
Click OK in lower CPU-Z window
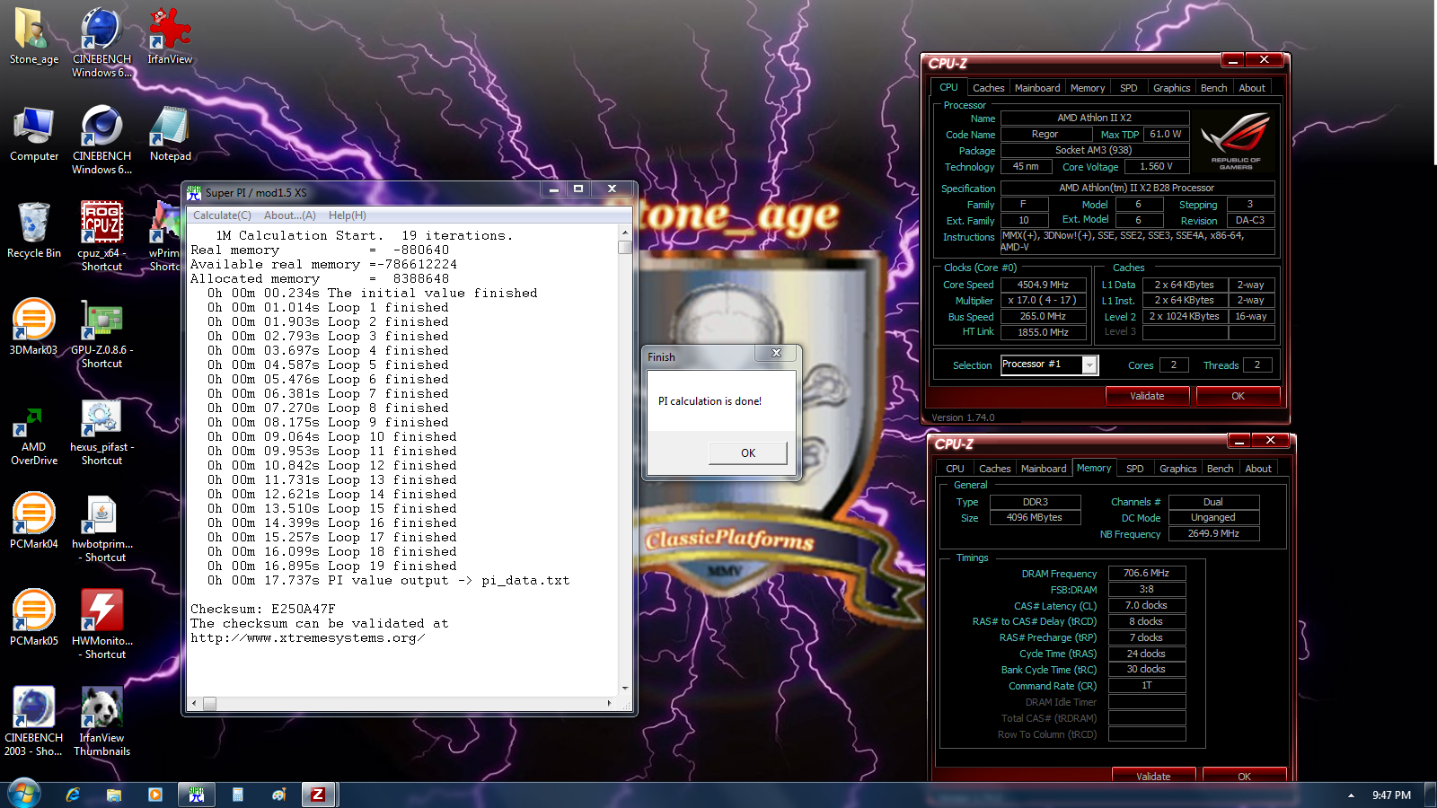click(x=1244, y=775)
